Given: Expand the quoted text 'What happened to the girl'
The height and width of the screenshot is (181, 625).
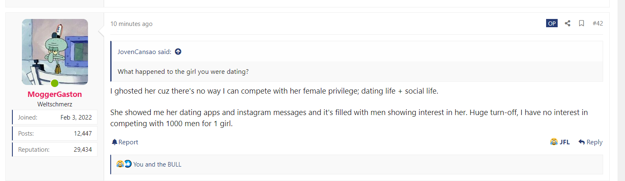Looking at the screenshot, I should [183, 71].
